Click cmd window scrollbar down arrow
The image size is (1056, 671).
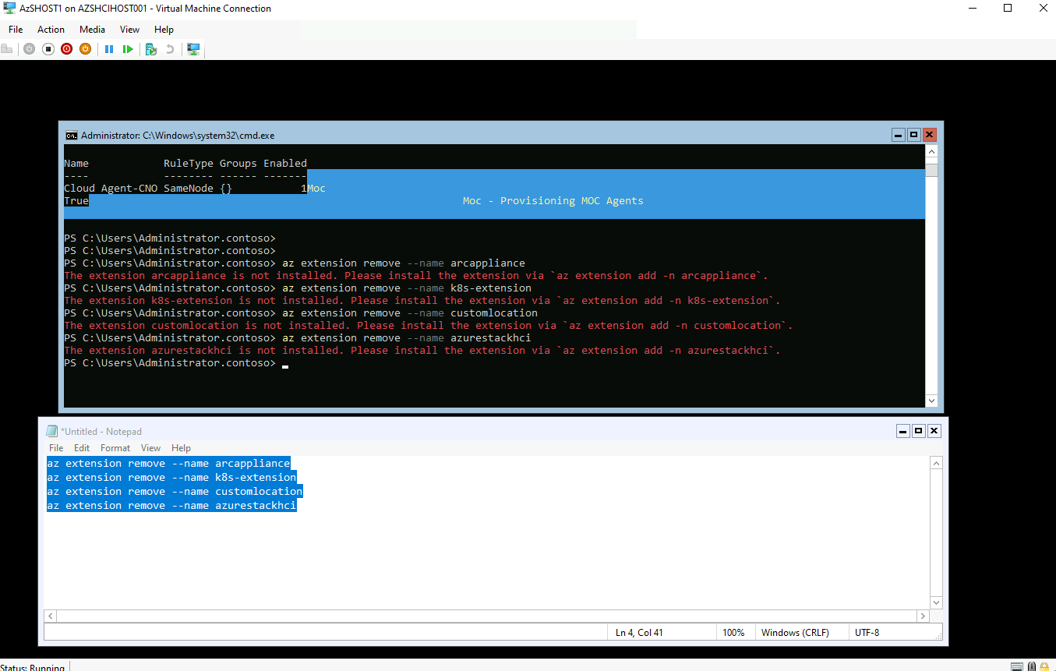(931, 401)
